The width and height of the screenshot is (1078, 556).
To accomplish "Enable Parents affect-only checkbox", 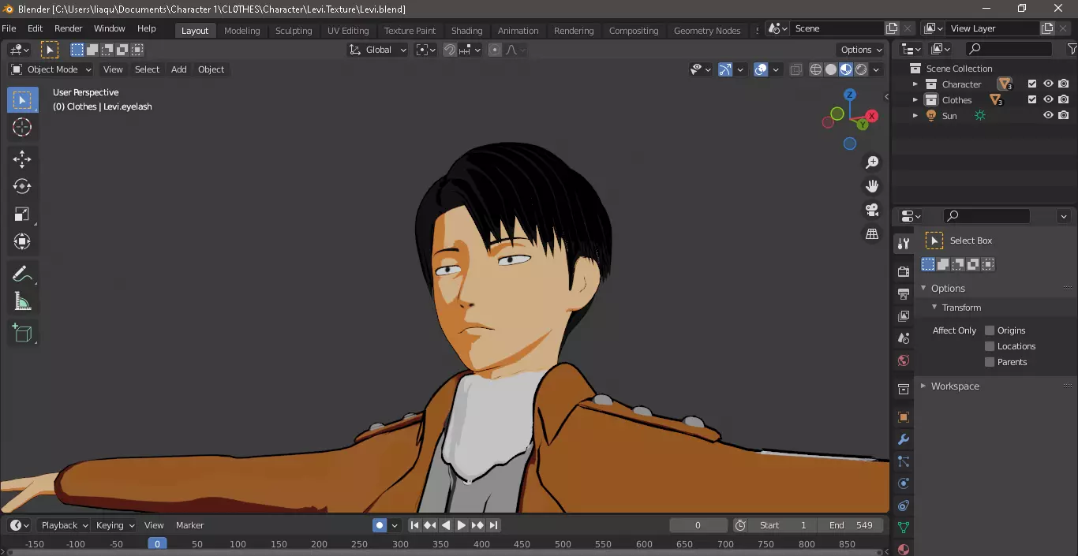I will 990,362.
